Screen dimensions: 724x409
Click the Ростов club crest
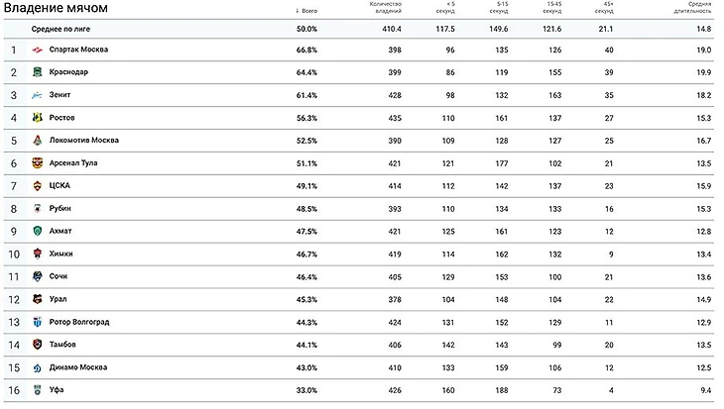[x=37, y=117]
